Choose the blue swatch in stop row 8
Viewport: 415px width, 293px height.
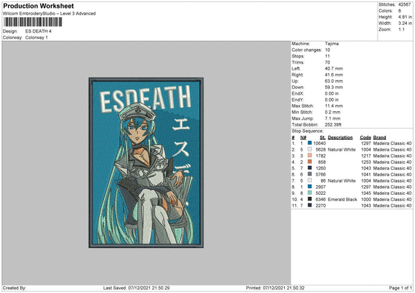tap(310, 187)
